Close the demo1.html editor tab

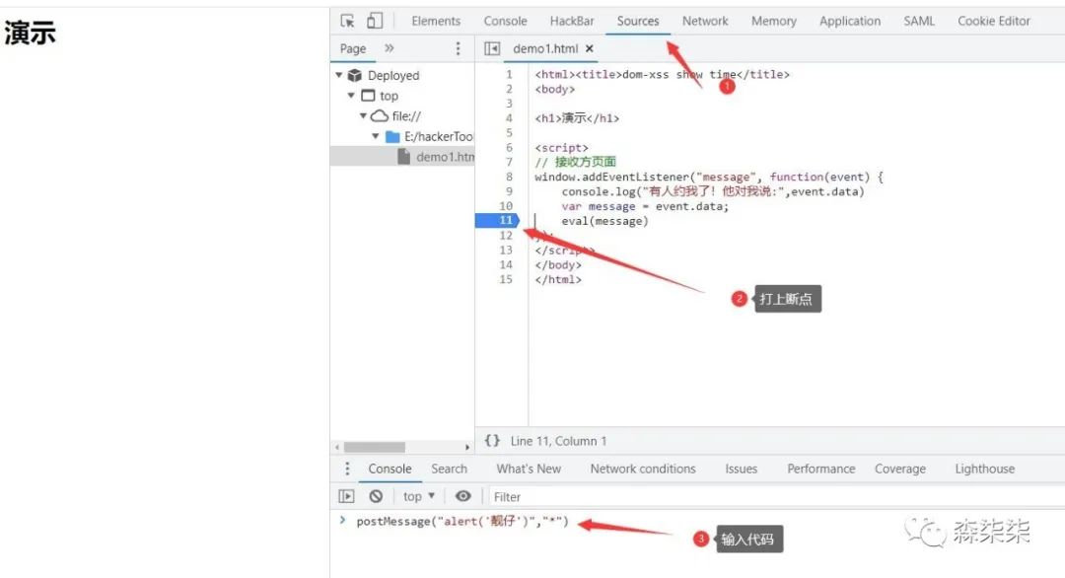tap(590, 48)
